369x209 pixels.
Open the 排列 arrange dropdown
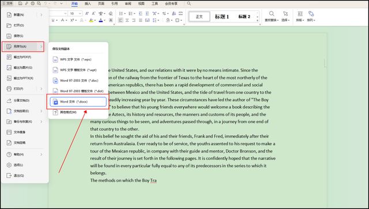pyautogui.click(x=311, y=17)
